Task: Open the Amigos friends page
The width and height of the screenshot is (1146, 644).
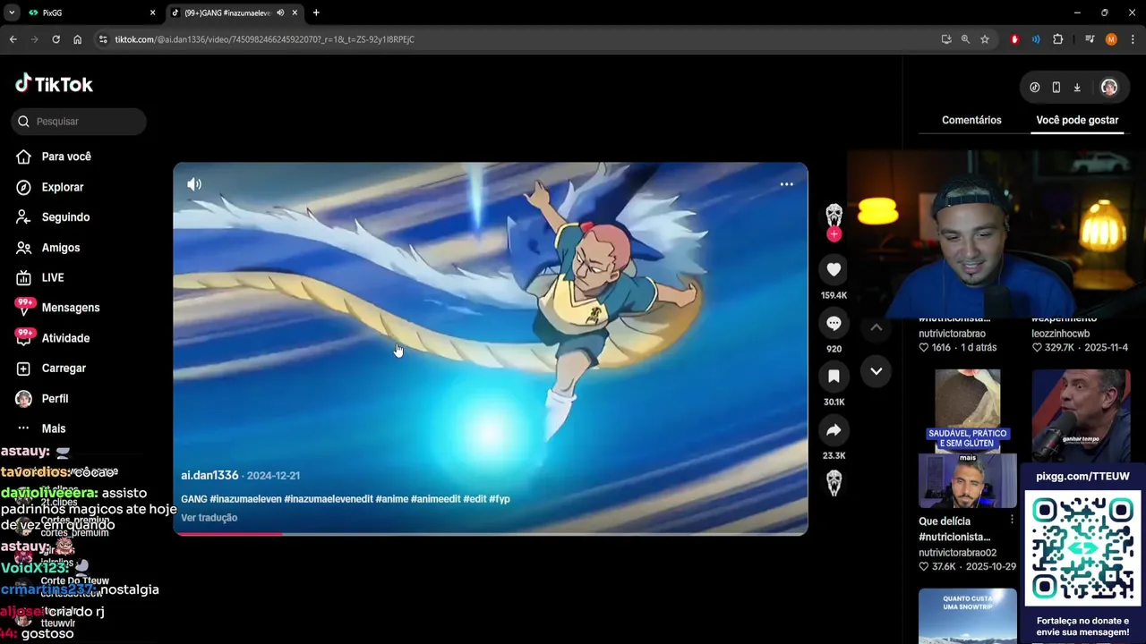Action: click(48, 248)
